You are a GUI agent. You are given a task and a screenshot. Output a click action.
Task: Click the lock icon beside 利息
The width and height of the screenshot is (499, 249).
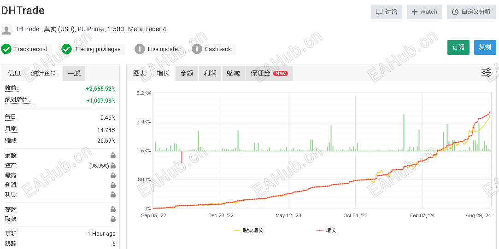(x=113, y=194)
